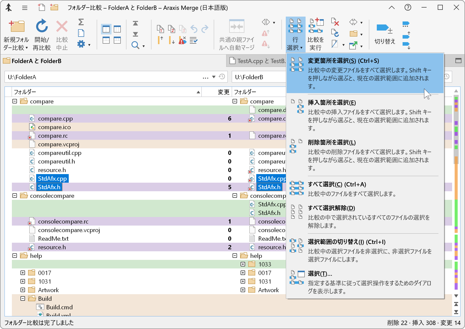Viewport: 465px width, 329px height.
Task: Click the 変更 column header
Action: (223, 92)
